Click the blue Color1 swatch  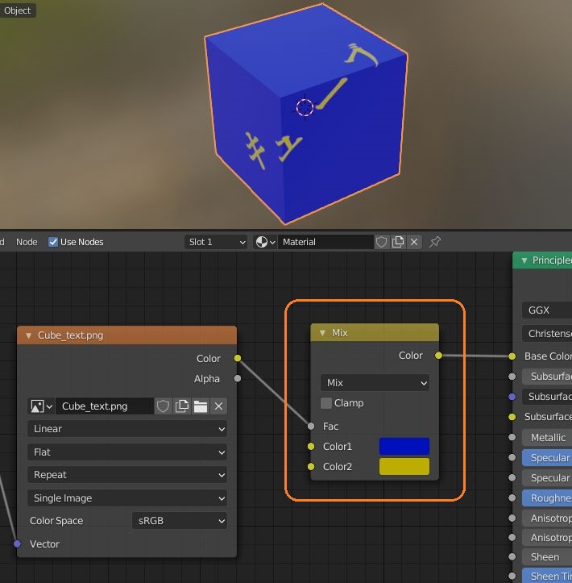click(x=404, y=446)
